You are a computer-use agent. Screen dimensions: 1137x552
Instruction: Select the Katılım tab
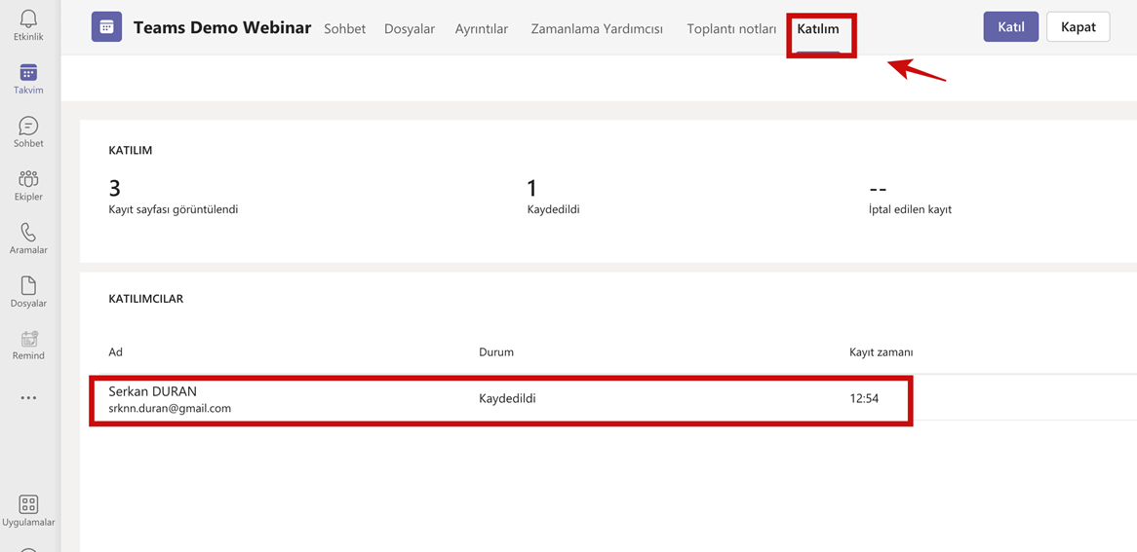[818, 29]
